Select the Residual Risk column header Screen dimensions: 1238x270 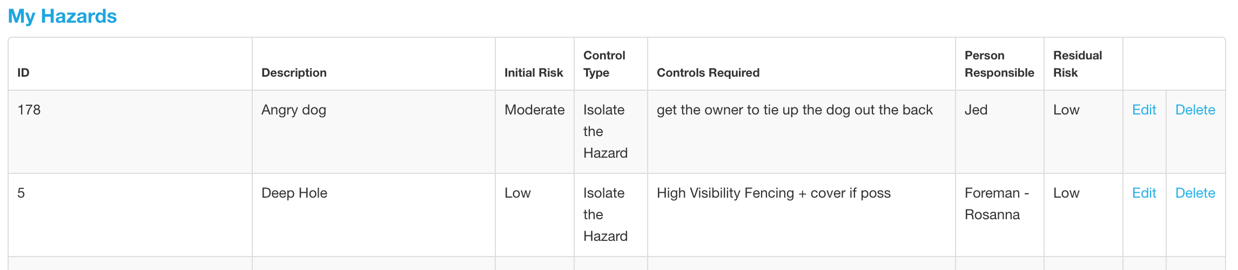pyautogui.click(x=1078, y=64)
